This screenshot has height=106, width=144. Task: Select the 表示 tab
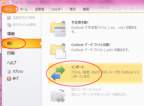pyautogui.click(x=73, y=9)
